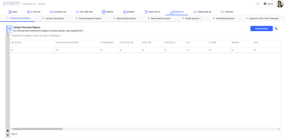Open the user profile avatar
This screenshot has height=140, width=285.
tap(280, 4)
